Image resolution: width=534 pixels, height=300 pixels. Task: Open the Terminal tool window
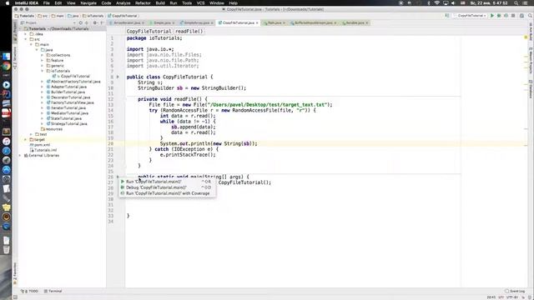pos(53,291)
